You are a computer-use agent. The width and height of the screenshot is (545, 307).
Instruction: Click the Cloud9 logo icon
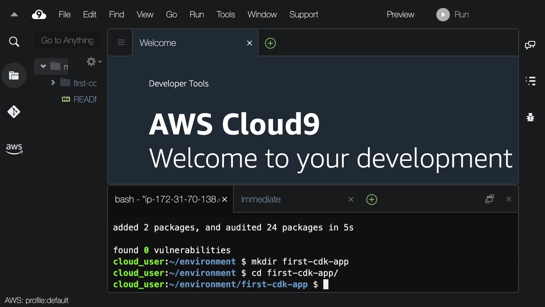coord(39,14)
